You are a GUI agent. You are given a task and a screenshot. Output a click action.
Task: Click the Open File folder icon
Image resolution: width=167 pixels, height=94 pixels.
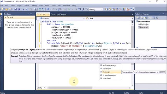click(7, 9)
